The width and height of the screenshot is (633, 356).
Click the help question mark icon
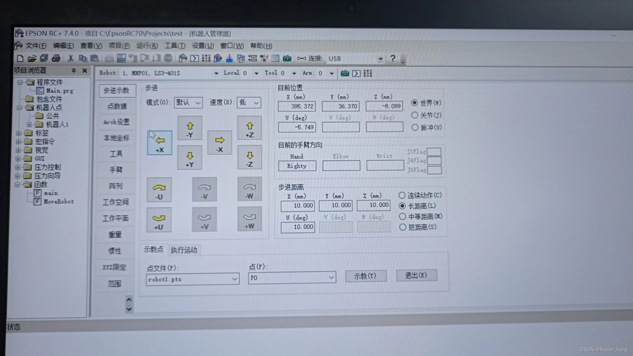pos(392,58)
